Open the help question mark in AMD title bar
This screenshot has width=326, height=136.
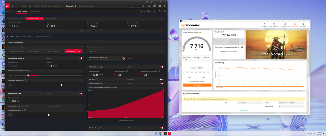pyautogui.click(x=152, y=2)
